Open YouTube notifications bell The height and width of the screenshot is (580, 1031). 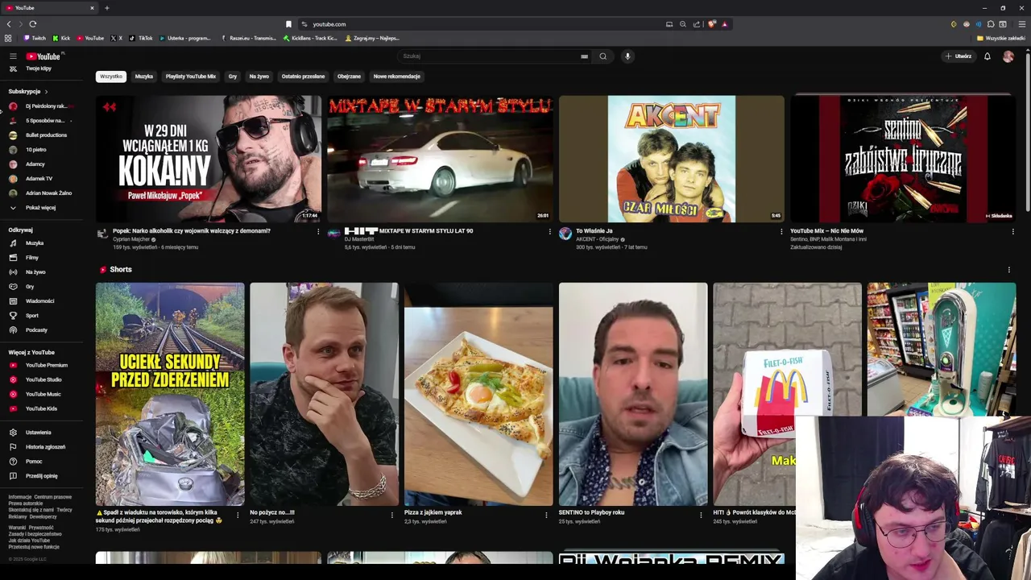point(987,56)
